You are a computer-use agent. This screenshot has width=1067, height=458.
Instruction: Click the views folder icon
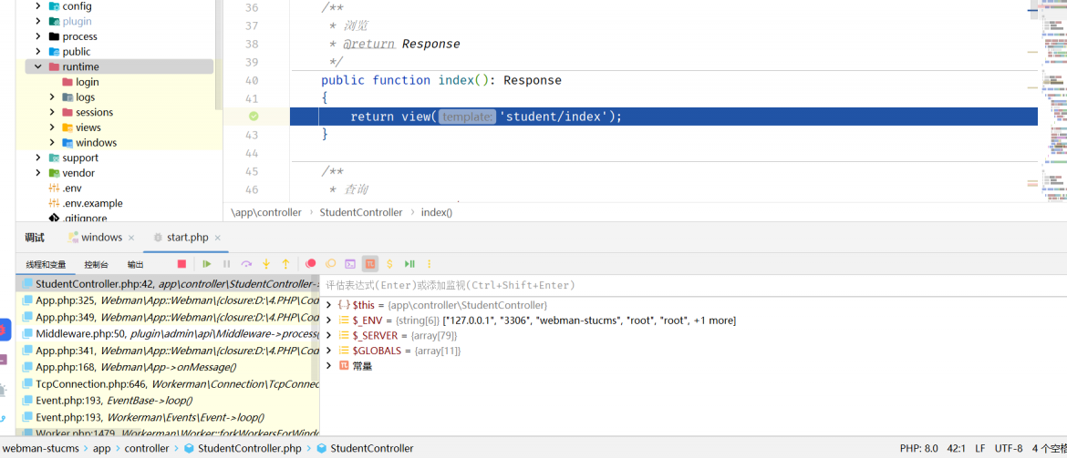pos(67,127)
